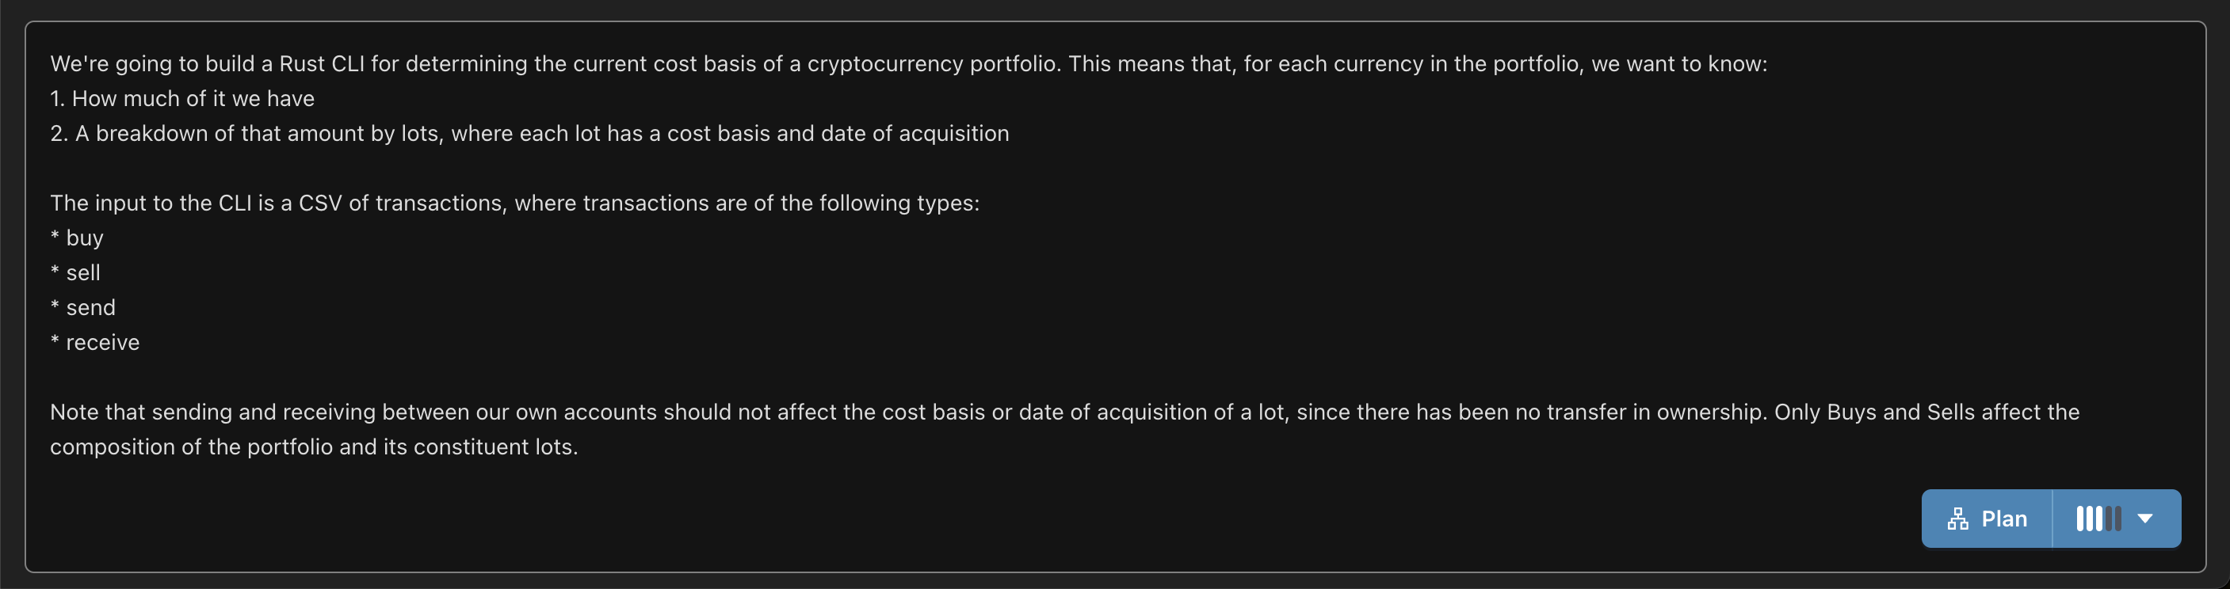Click the empty line above 'The input to the CLI'
The image size is (2230, 589).
click(519, 168)
